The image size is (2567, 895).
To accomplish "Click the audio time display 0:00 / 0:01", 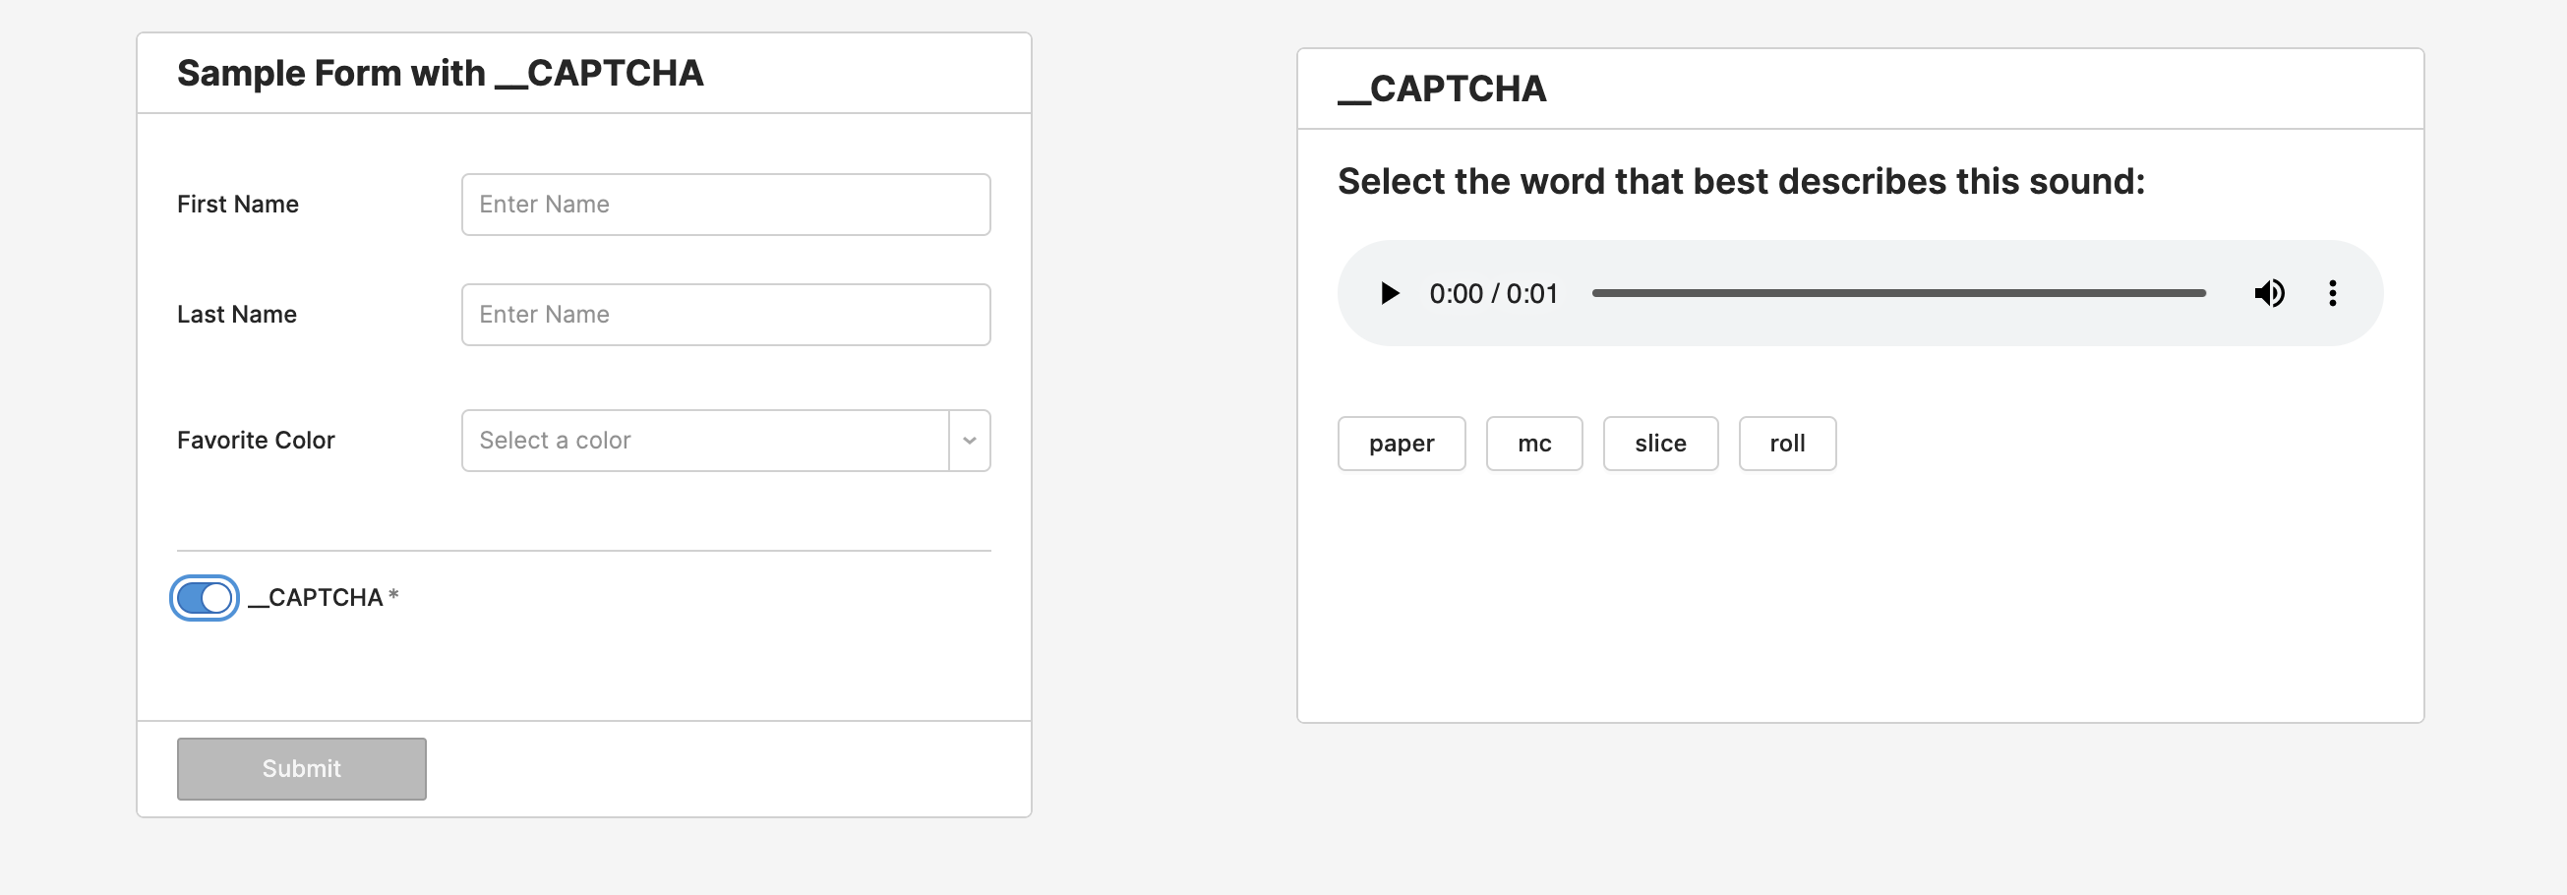I will [1492, 294].
